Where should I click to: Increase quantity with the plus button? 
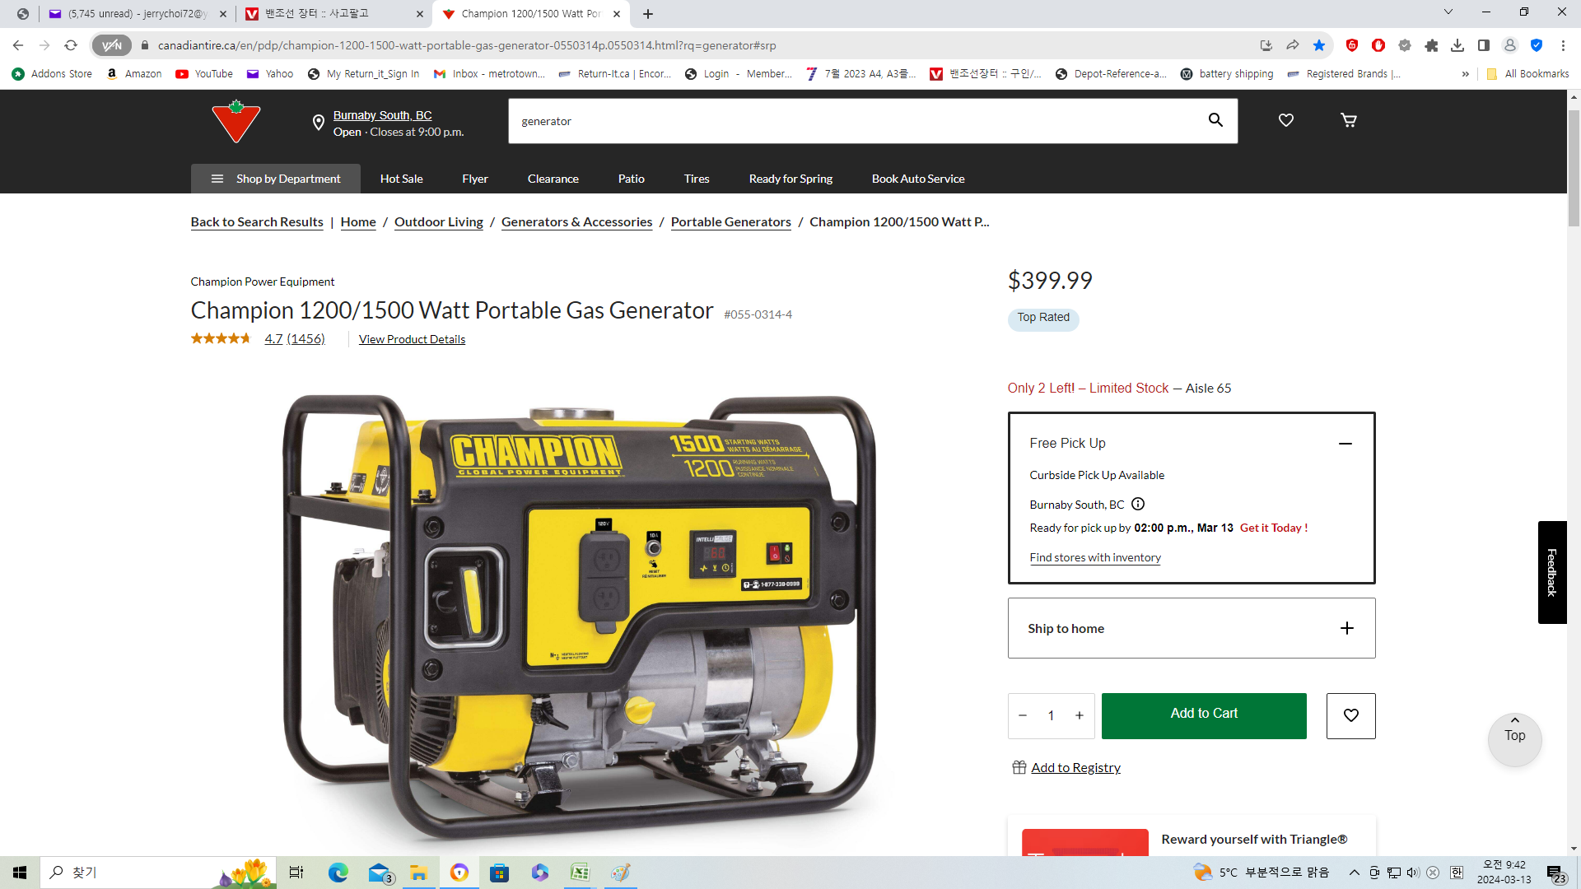point(1080,715)
